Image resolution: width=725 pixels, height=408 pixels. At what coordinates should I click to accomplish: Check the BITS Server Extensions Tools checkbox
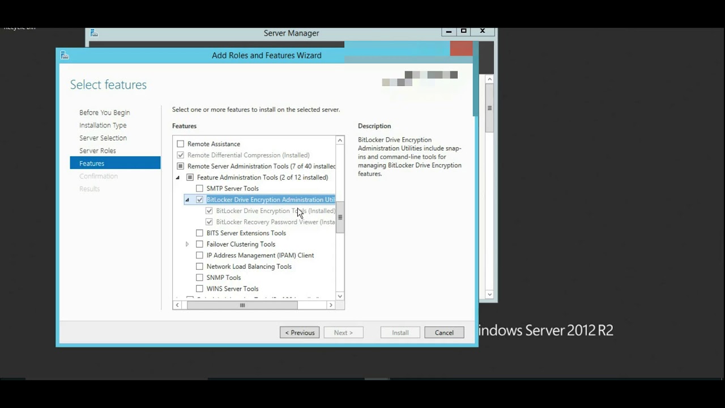[199, 233]
